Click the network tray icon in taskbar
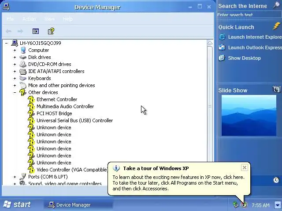Screen dimensions: 282x211 point(235,204)
